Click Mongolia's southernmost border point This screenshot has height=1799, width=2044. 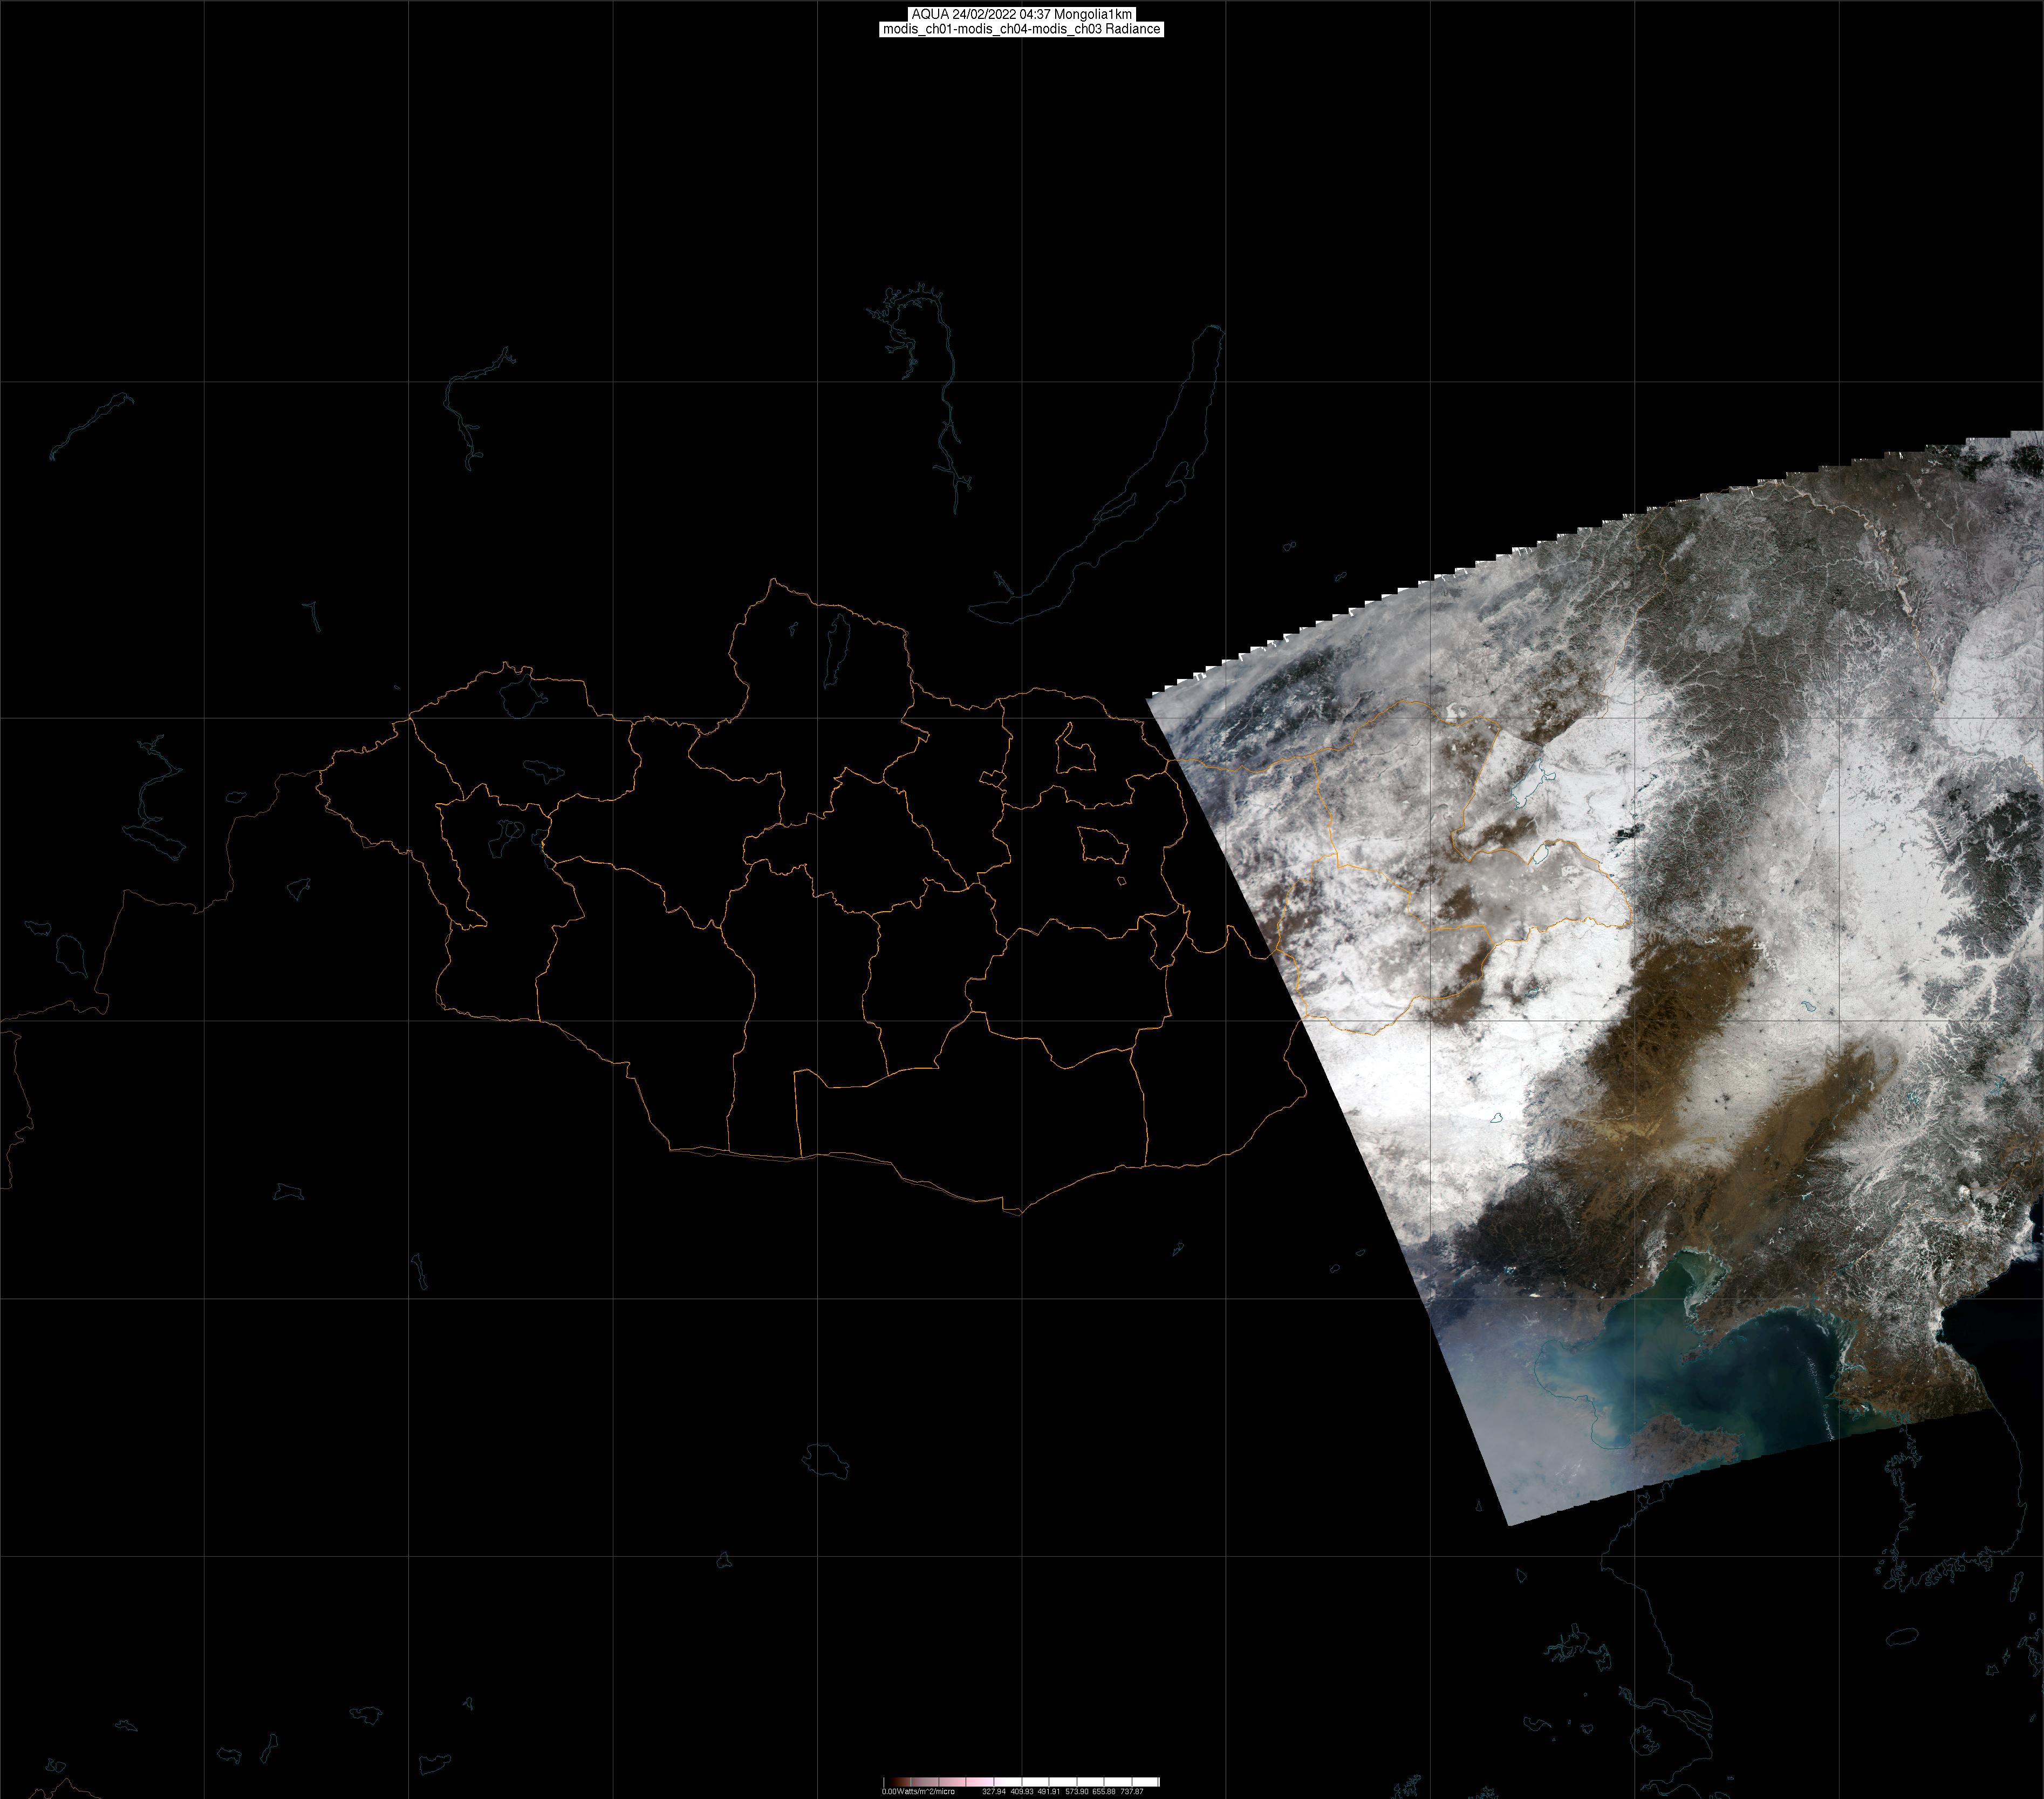[x=1020, y=1214]
